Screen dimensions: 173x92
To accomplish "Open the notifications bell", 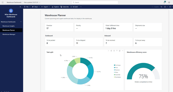I will tap(164, 2).
